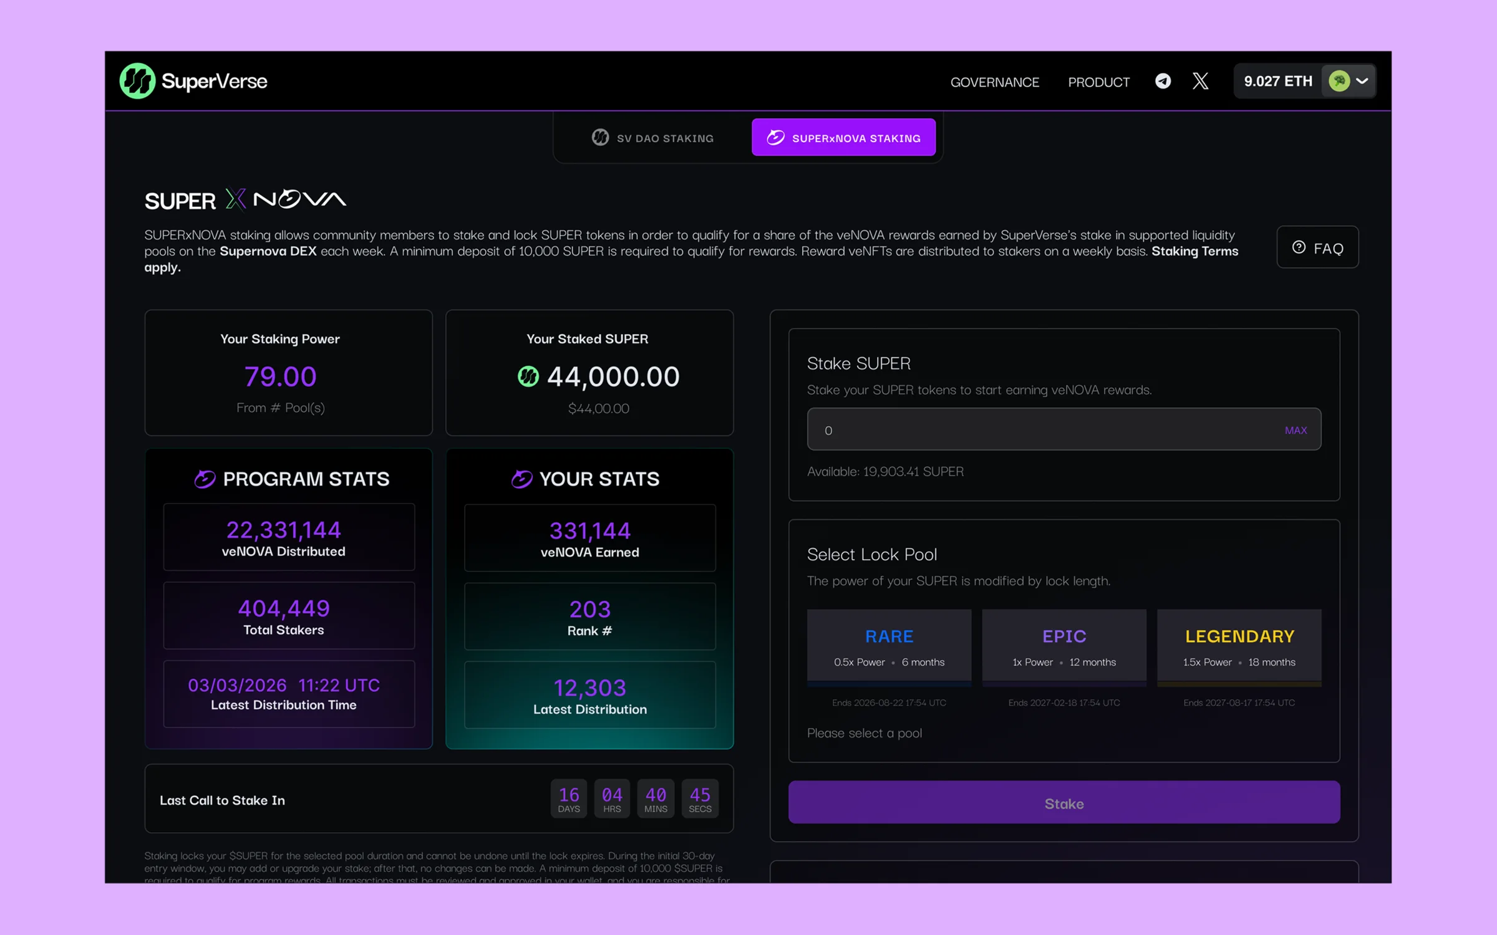Switch to SV DAO Staking tab
This screenshot has height=935, width=1497.
tap(653, 138)
